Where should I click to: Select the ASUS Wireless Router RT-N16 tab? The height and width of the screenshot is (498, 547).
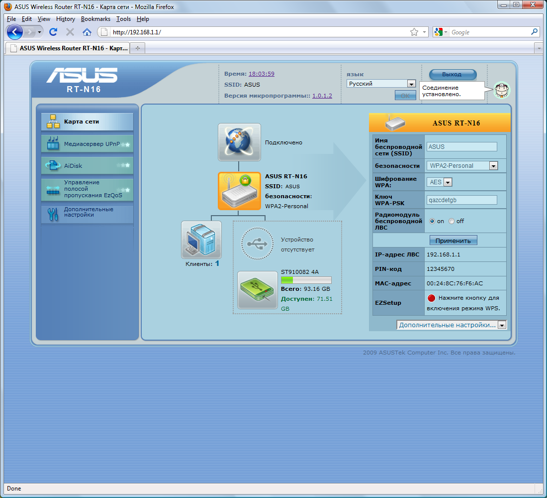click(69, 48)
